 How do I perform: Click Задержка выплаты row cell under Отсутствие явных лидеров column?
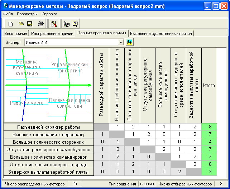click(178, 172)
